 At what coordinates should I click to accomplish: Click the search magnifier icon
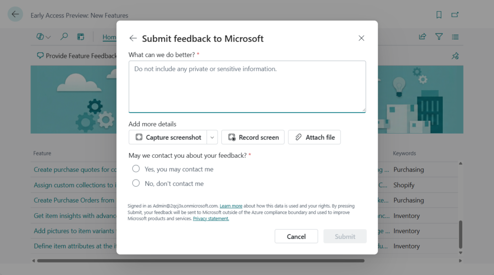click(64, 37)
